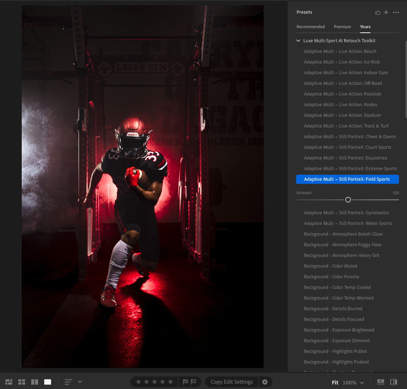Open the Compare view icon
Screen dimensions: 407x389
click(x=34, y=382)
